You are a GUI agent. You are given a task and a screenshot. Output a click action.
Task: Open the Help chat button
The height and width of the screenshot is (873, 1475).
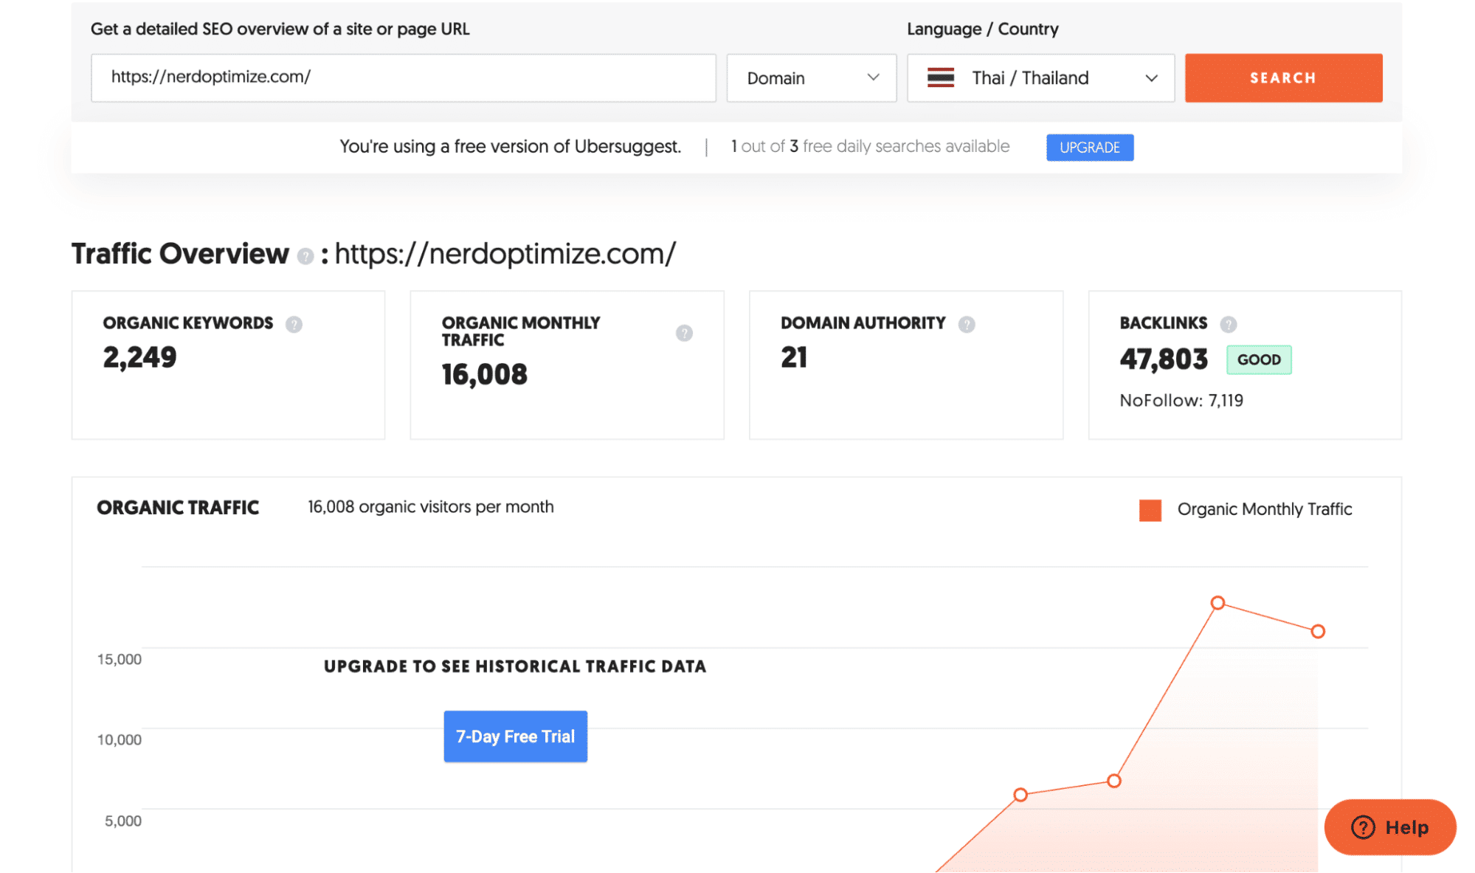point(1390,827)
